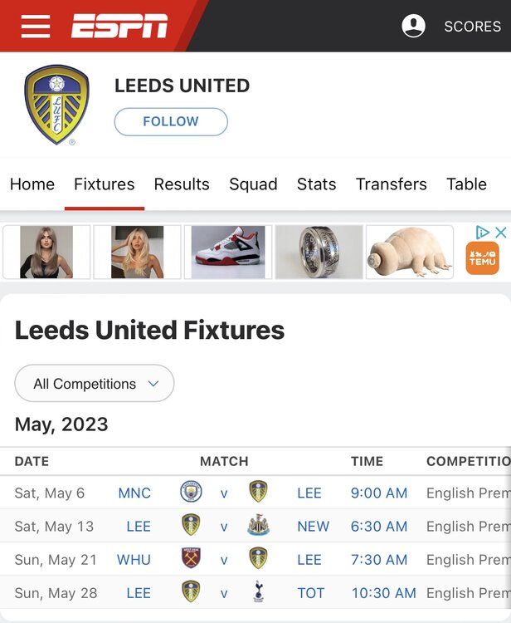Open the user profile icon
The image size is (511, 623).
click(x=413, y=26)
